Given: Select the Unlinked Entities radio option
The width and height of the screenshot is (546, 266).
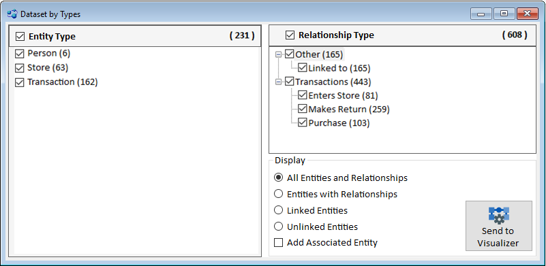Looking at the screenshot, I should [x=278, y=227].
